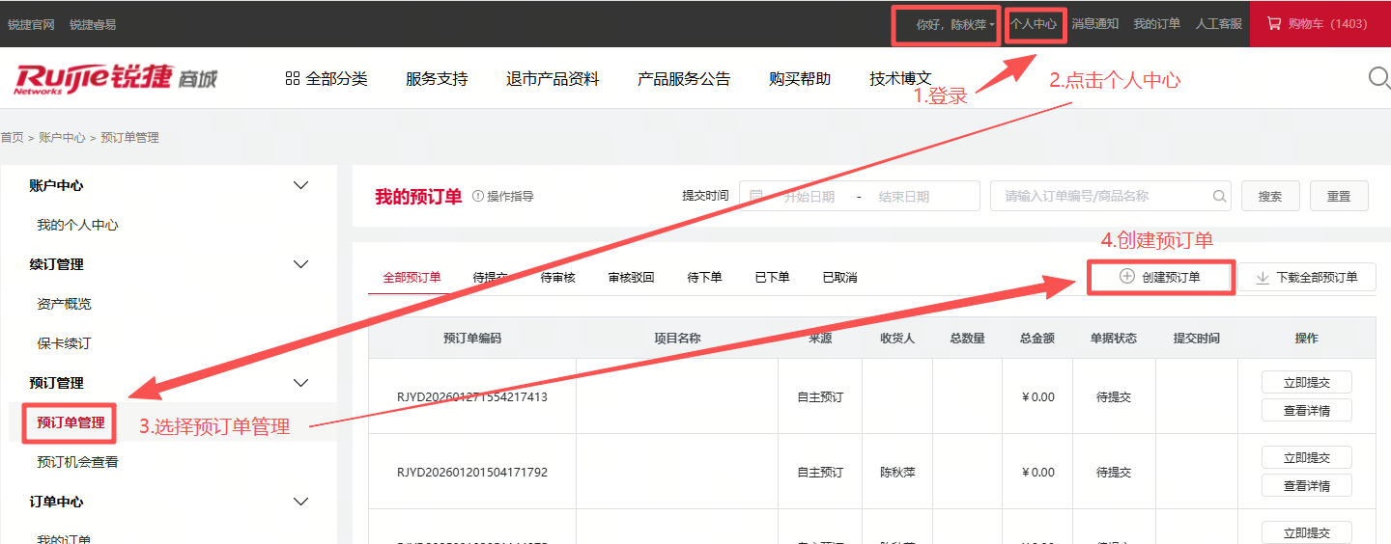Click the calendar icon in date field
The height and width of the screenshot is (544, 1391).
tap(756, 196)
